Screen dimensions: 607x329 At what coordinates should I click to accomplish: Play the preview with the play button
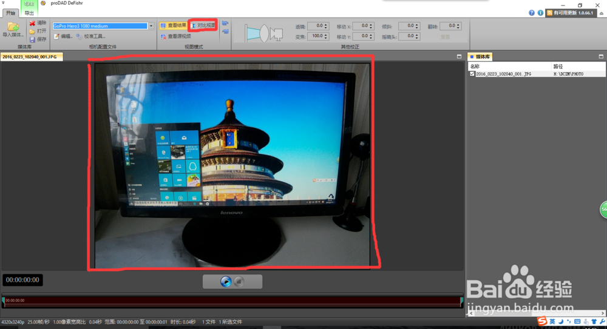coord(226,282)
